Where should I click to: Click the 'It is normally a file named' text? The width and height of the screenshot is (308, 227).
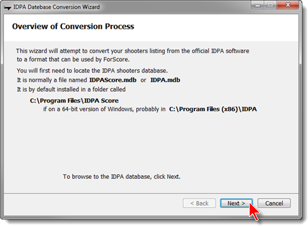tap(51, 80)
